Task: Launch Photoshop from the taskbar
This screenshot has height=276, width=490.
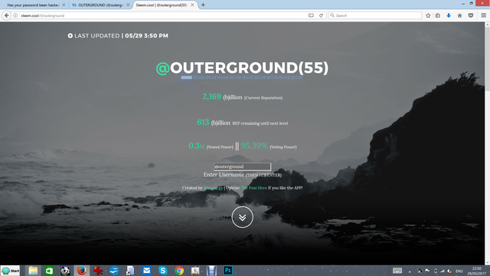Action: [228, 271]
